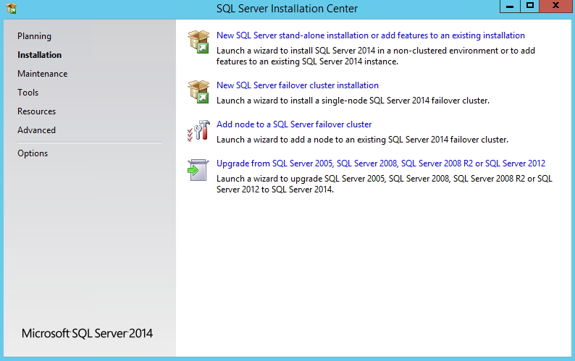Click Add node to a SQL Server failover cluster

point(294,124)
